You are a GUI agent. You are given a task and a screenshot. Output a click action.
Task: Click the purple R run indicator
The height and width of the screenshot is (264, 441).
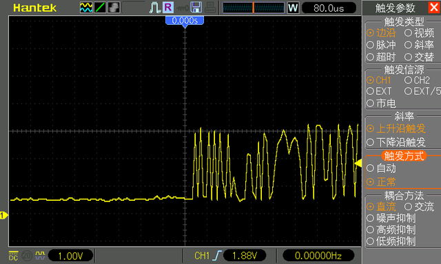pos(168,8)
